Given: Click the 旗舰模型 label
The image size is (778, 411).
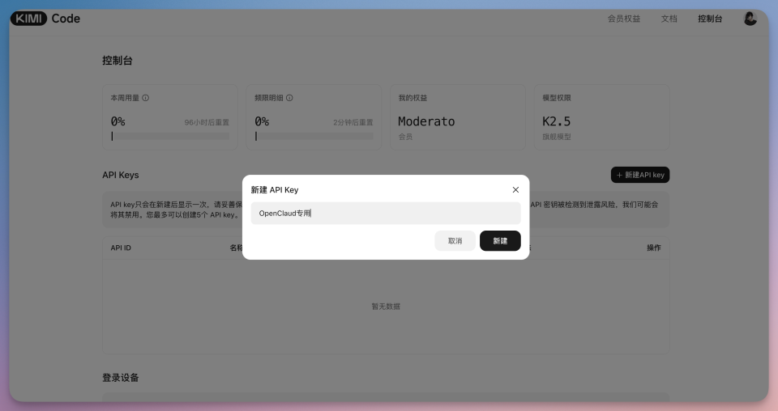Looking at the screenshot, I should pos(556,137).
